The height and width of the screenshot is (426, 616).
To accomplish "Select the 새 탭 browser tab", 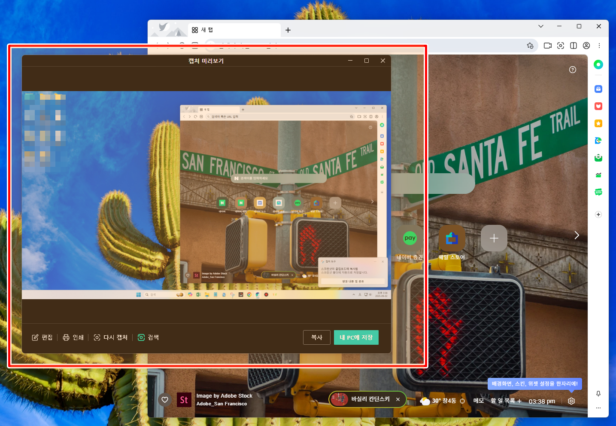I will pyautogui.click(x=234, y=30).
